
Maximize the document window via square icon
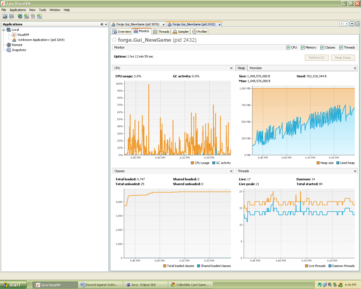tap(358, 24)
